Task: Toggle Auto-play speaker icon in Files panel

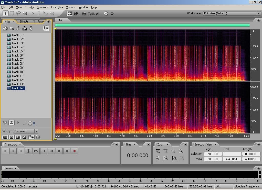Action: pos(5,123)
